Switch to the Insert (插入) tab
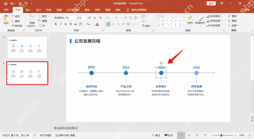This screenshot has width=254, height=139. point(28,10)
